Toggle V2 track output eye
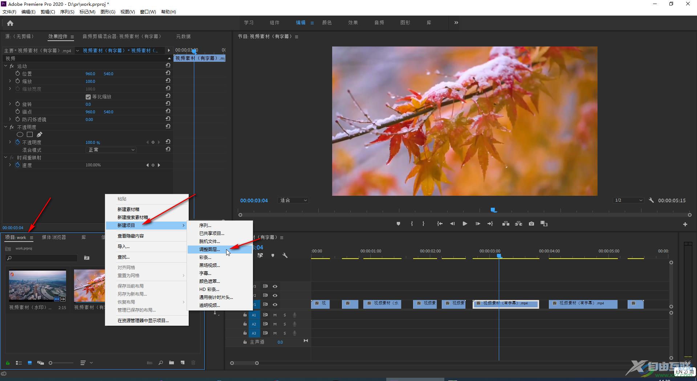 275,295
